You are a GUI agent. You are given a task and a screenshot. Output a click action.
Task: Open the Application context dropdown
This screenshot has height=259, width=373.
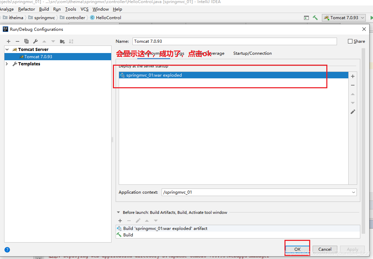353,192
